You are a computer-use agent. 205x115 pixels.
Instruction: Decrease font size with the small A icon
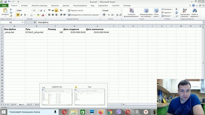click(x=45, y=11)
